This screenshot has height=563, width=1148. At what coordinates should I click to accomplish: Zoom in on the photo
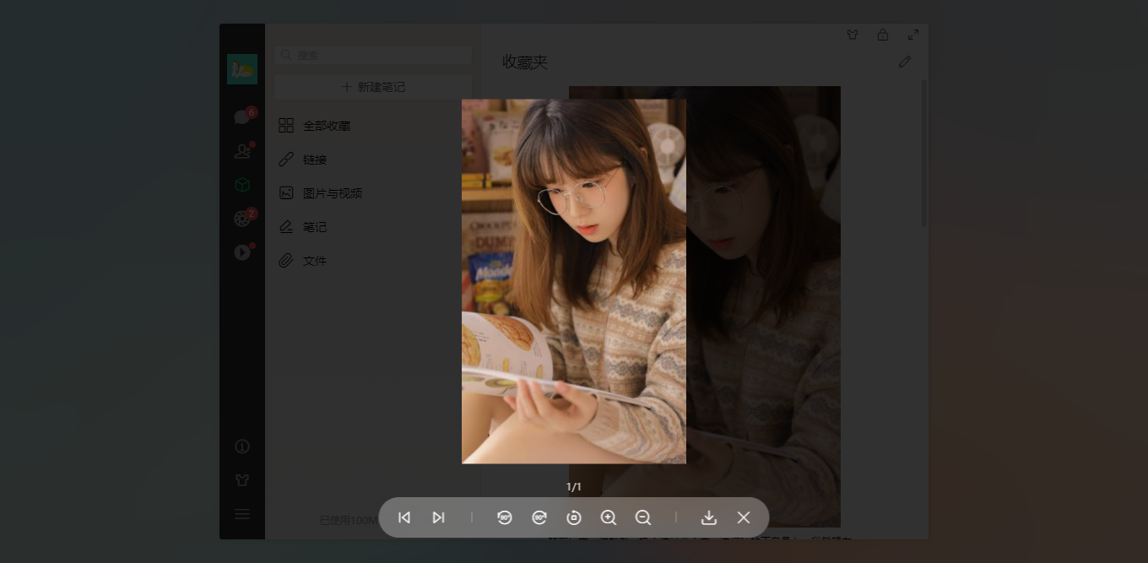tap(609, 517)
